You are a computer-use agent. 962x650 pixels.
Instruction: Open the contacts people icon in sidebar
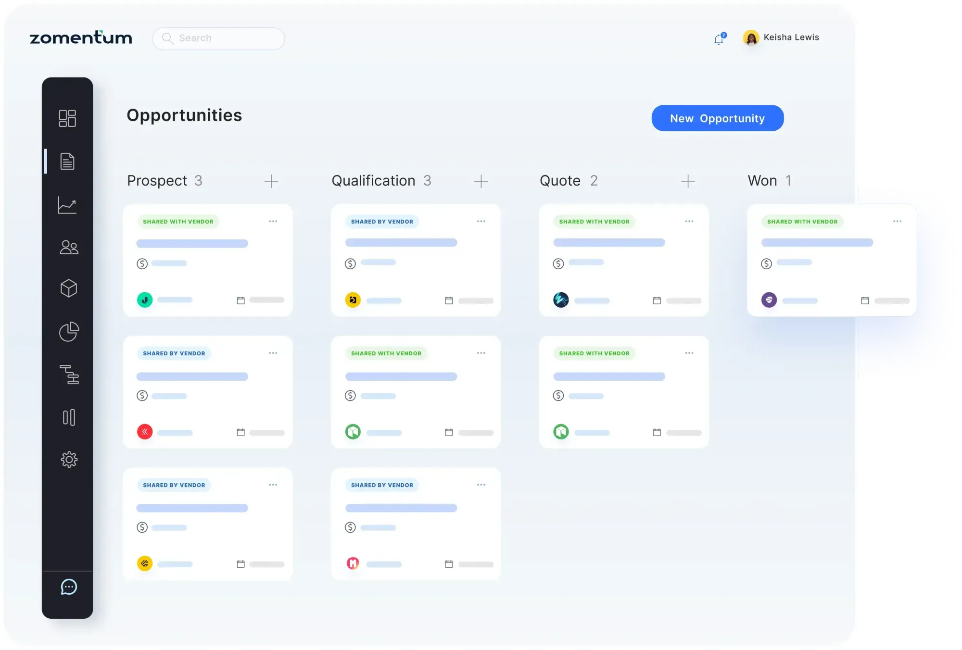[68, 247]
